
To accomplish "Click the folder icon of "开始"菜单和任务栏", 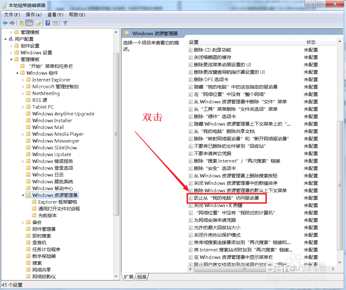I will [x=22, y=66].
